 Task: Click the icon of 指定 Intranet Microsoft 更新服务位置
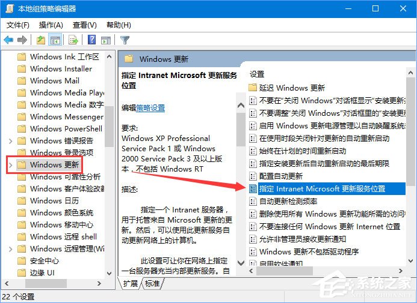253,188
